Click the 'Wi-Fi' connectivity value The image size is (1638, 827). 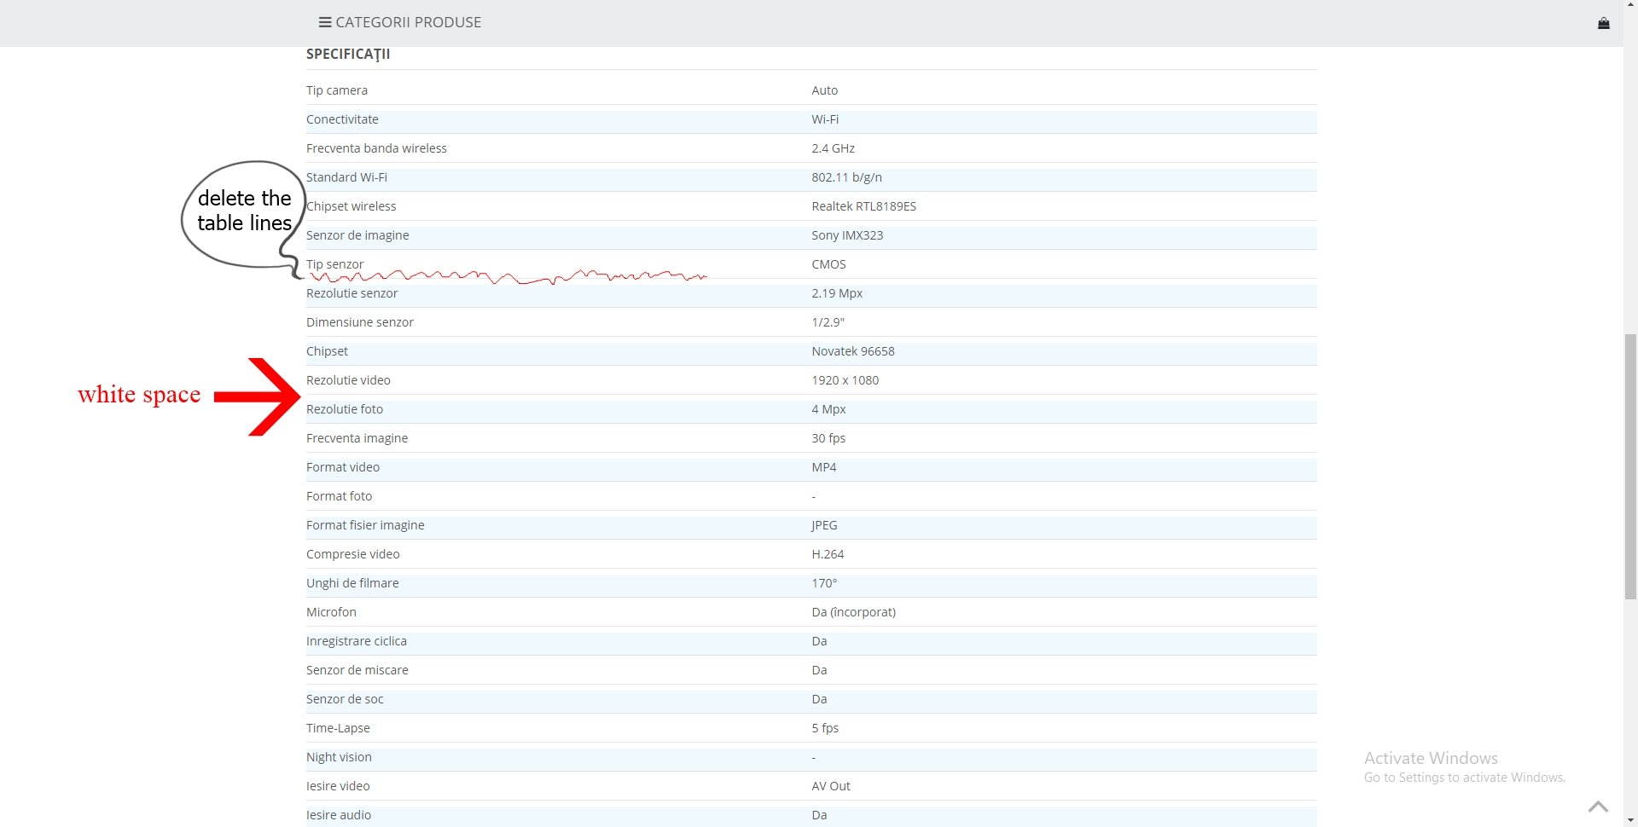pyautogui.click(x=825, y=119)
